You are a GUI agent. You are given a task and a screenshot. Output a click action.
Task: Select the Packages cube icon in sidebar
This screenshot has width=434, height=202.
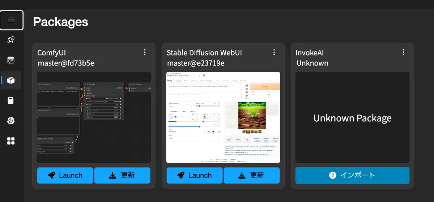click(x=11, y=80)
